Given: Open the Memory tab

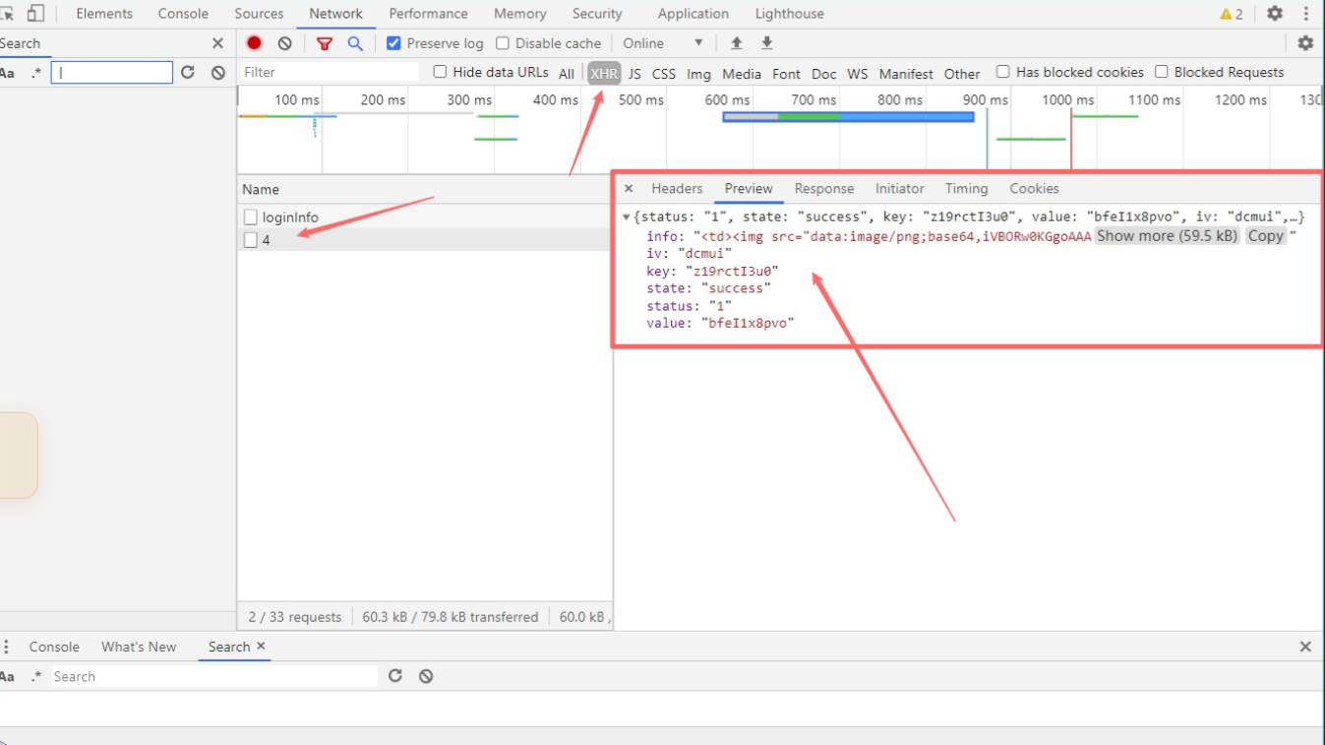Looking at the screenshot, I should point(520,14).
